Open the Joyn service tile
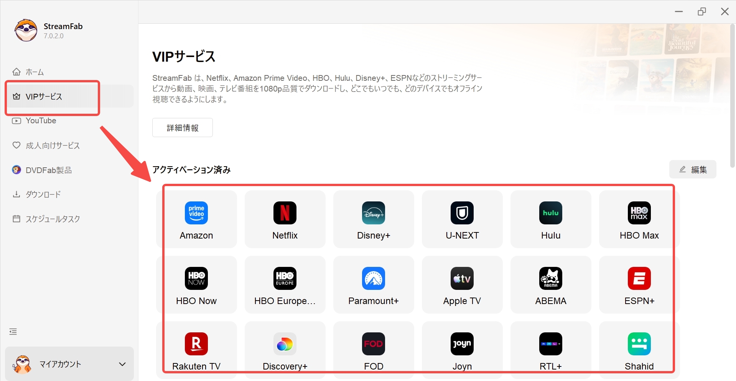Viewport: 736px width, 381px height. pyautogui.click(x=462, y=350)
